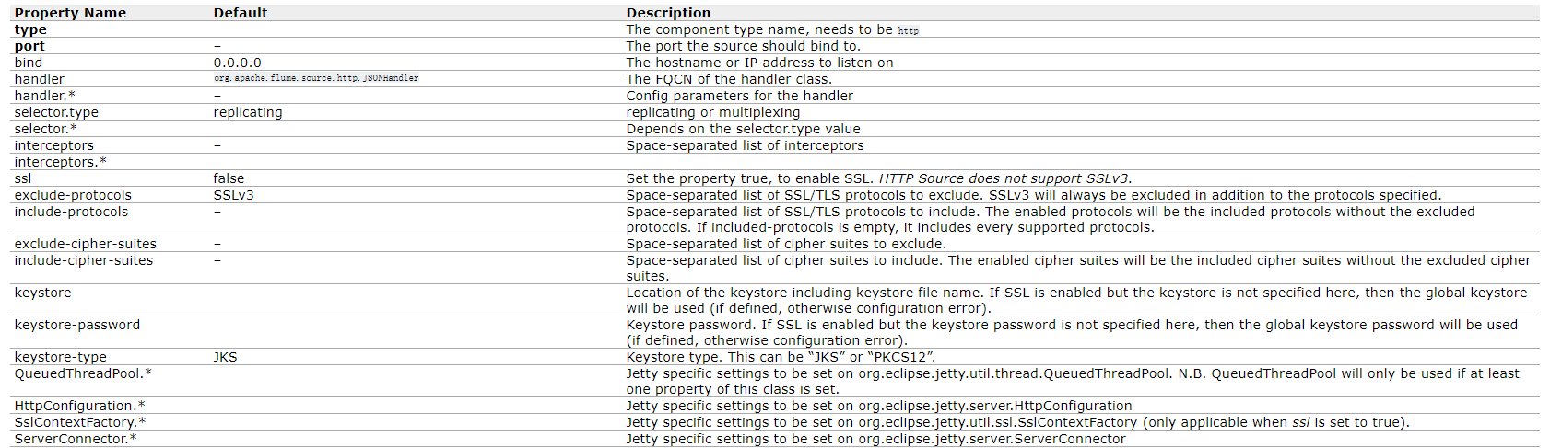Click the 'JKS' default keystore type
Viewport: 1550px width, 448px height.
click(x=225, y=357)
